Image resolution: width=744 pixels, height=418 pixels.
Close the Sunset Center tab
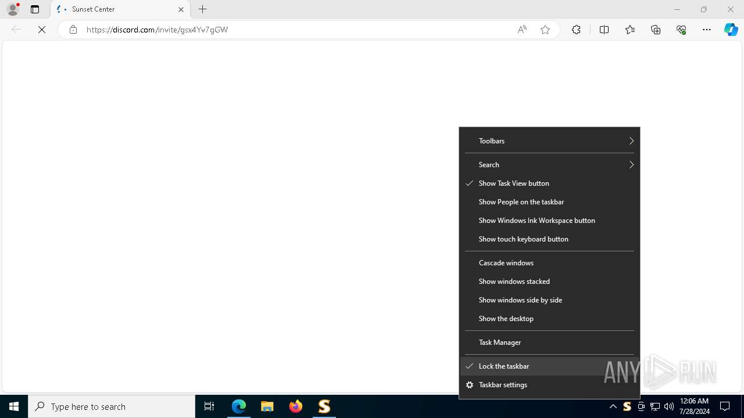click(x=181, y=9)
